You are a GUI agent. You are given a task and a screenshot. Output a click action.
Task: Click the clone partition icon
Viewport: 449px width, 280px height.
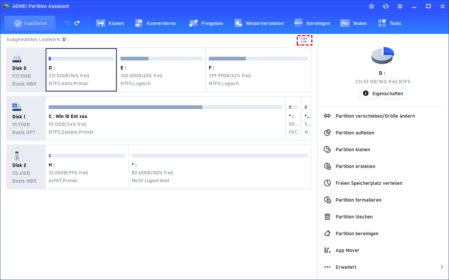[x=327, y=150]
